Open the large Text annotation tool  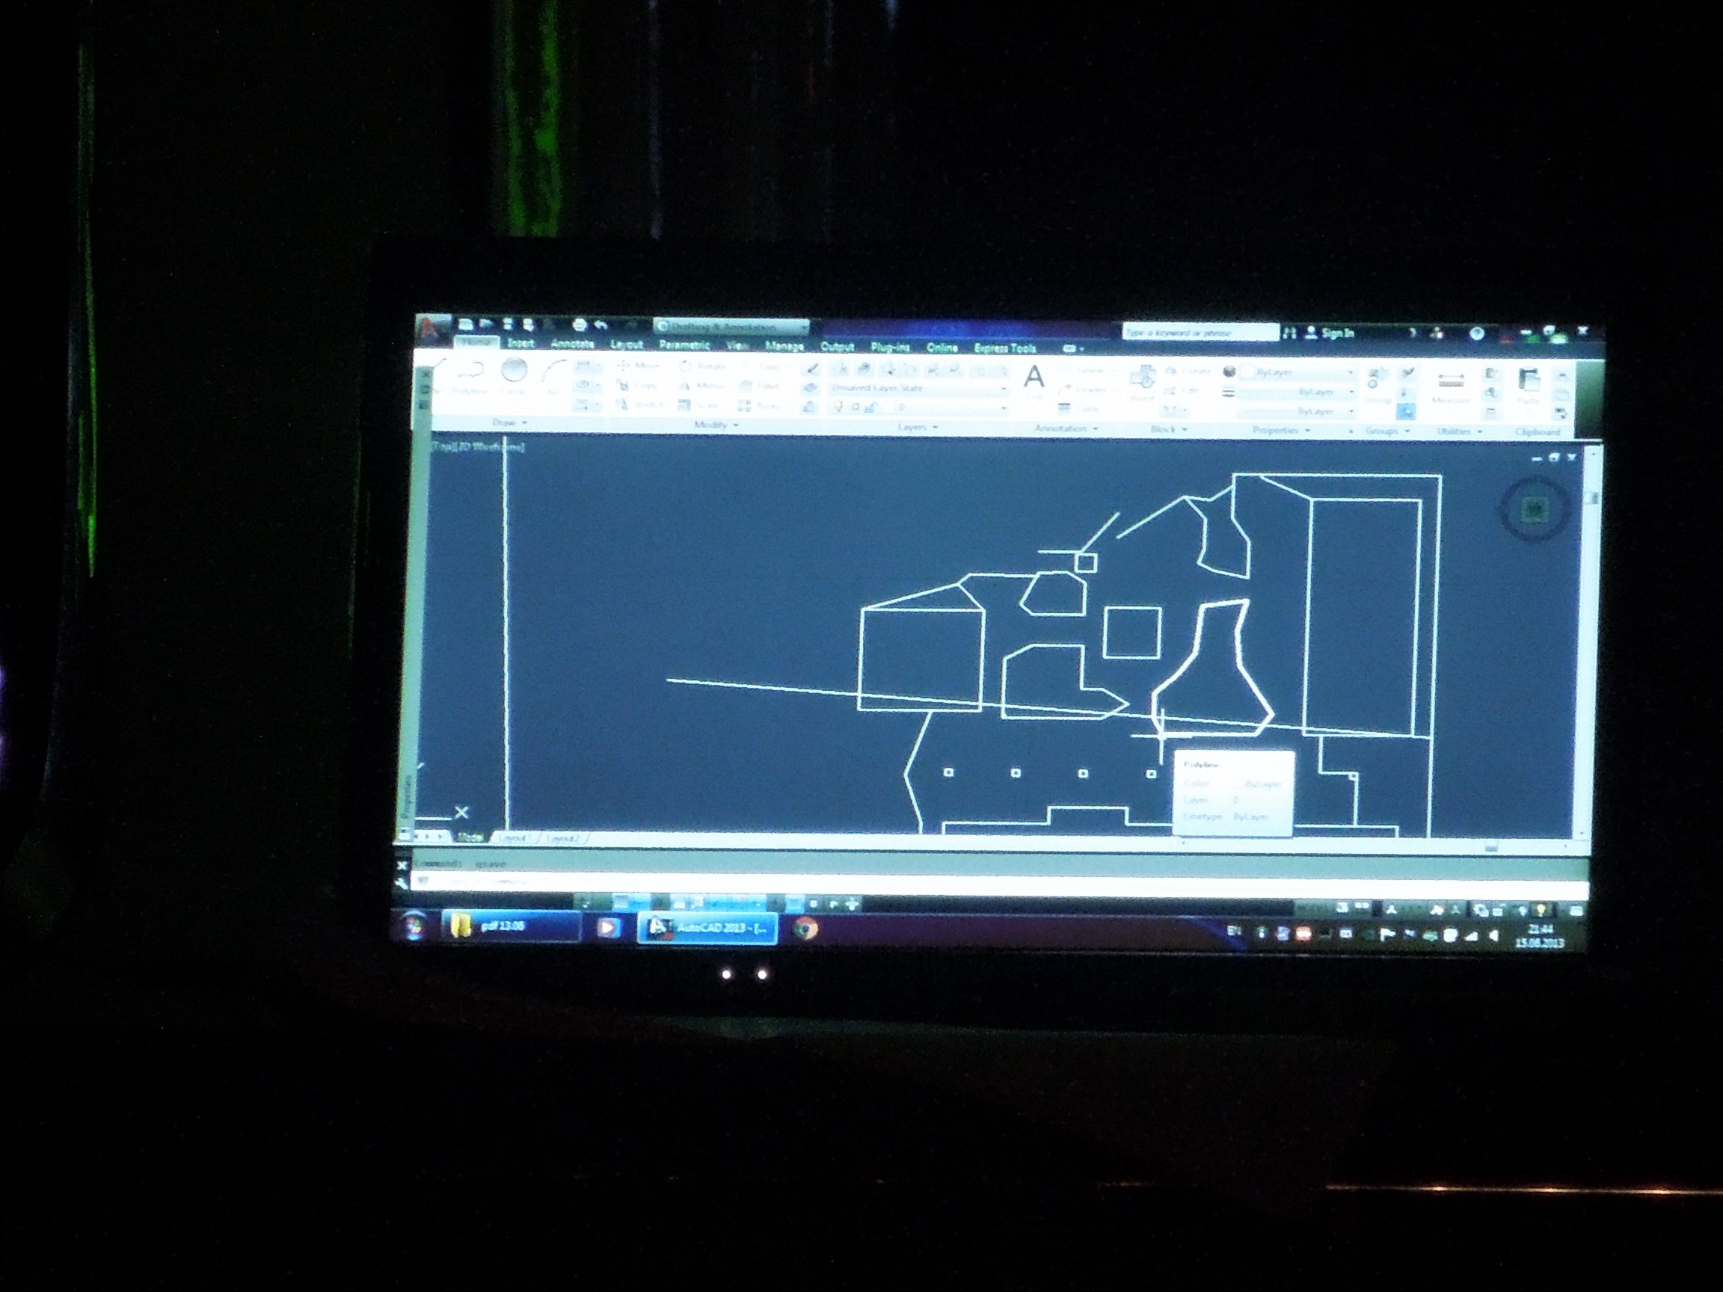coord(1034,378)
